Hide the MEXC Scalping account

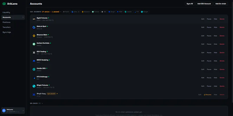pyautogui.click(x=215, y=61)
